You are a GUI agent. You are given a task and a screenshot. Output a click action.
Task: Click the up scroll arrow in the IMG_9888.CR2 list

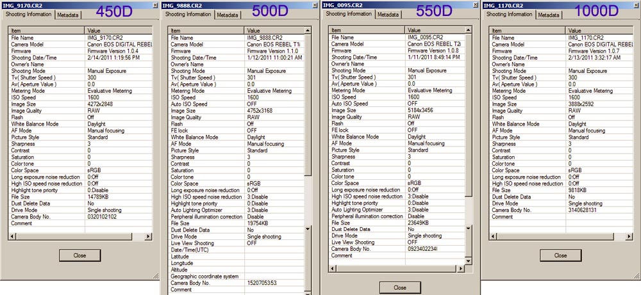tap(308, 31)
